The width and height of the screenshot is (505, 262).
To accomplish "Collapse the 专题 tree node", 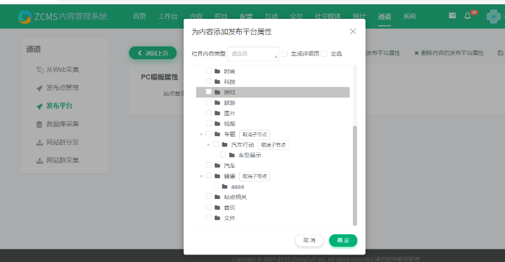I will pos(201,134).
